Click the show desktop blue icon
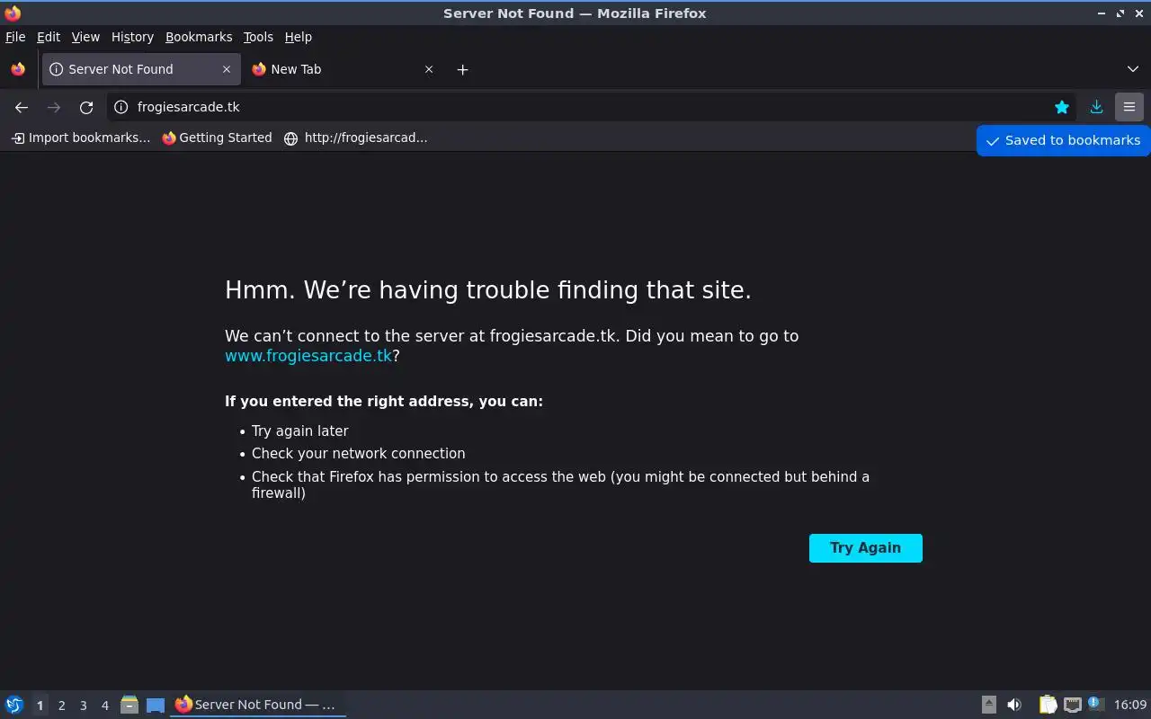 click(156, 706)
